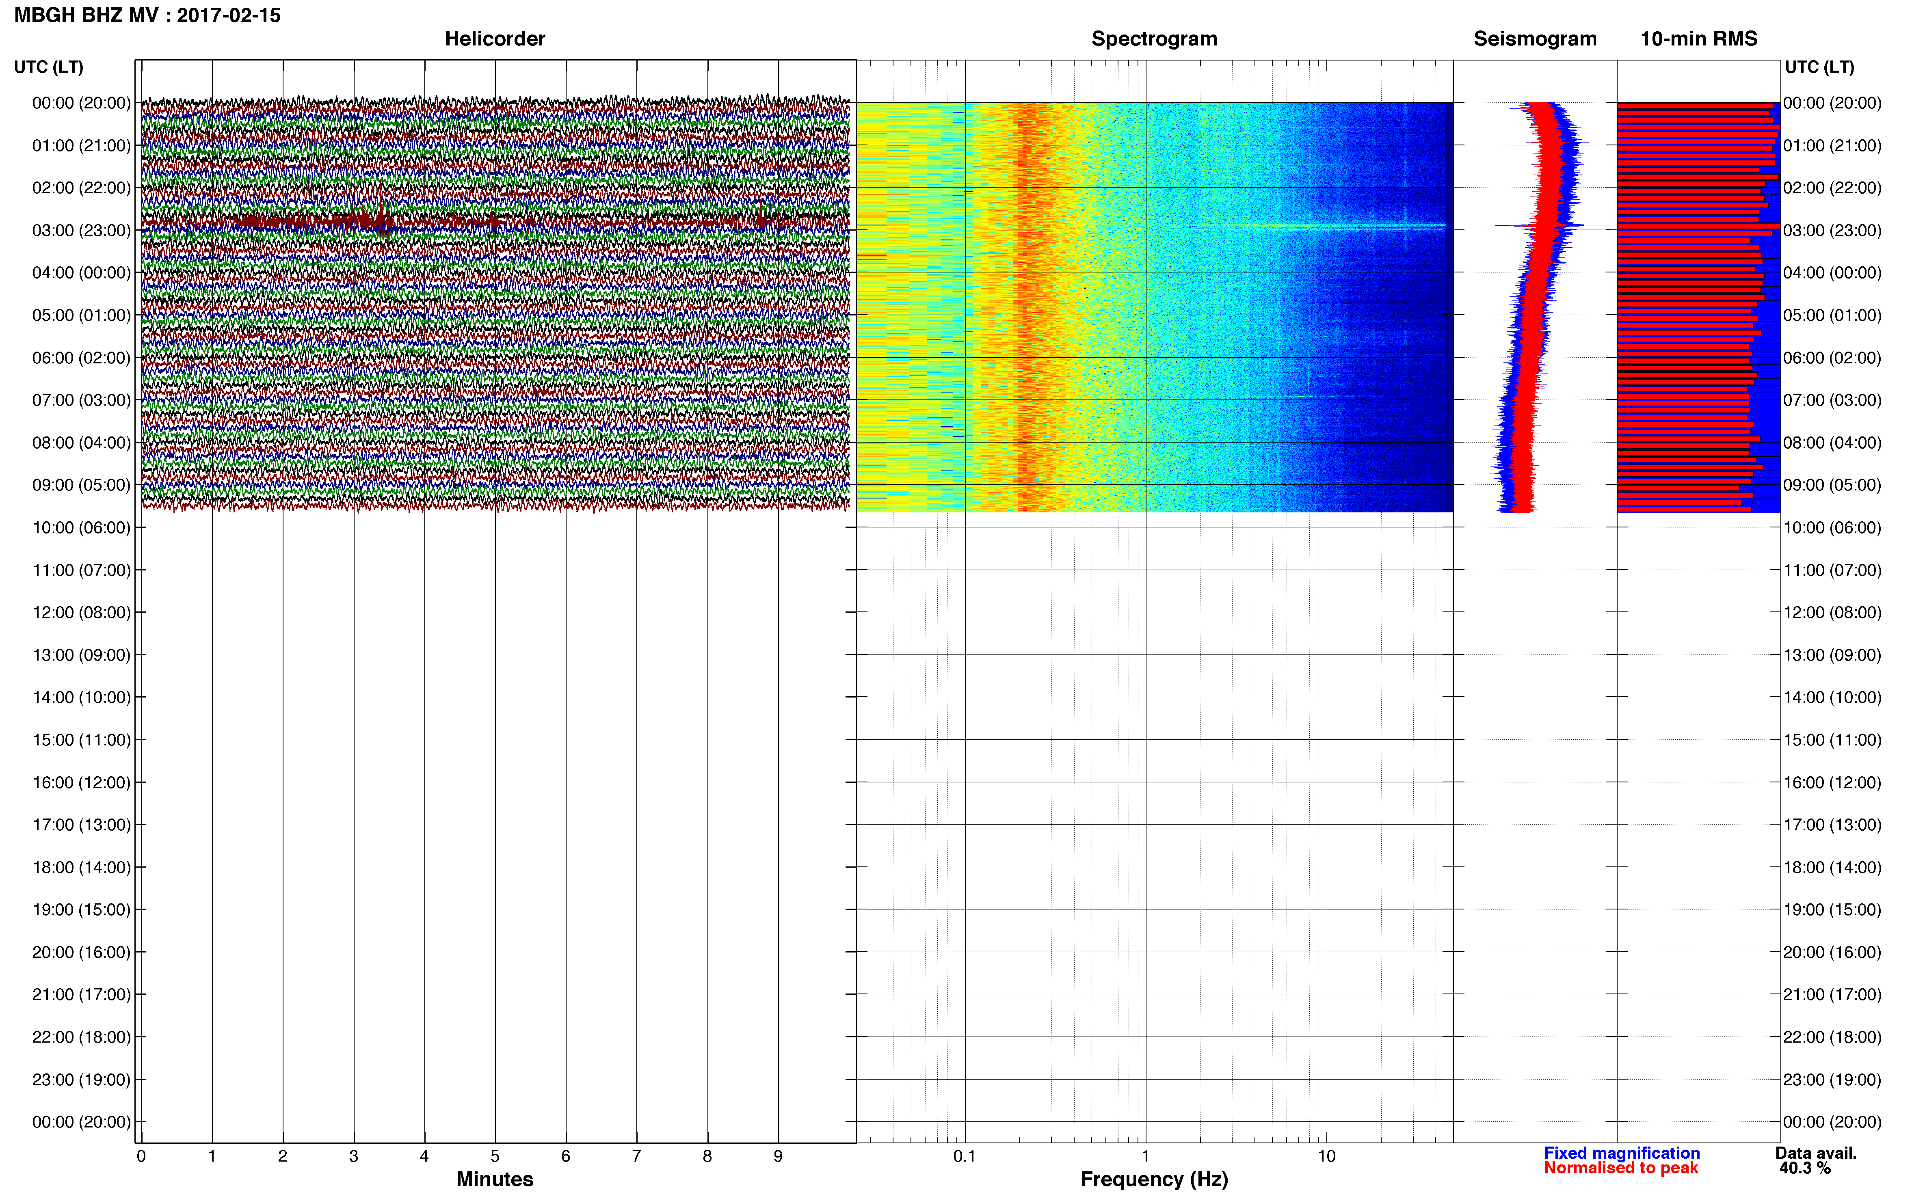Click '04:00 (00:00)' on the left time axis
Viewport: 1925px width, 1203px height.
tap(81, 273)
